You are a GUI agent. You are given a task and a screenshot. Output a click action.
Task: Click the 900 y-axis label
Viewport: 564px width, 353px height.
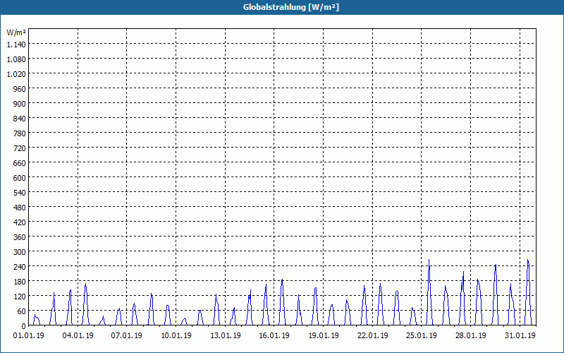20,103
